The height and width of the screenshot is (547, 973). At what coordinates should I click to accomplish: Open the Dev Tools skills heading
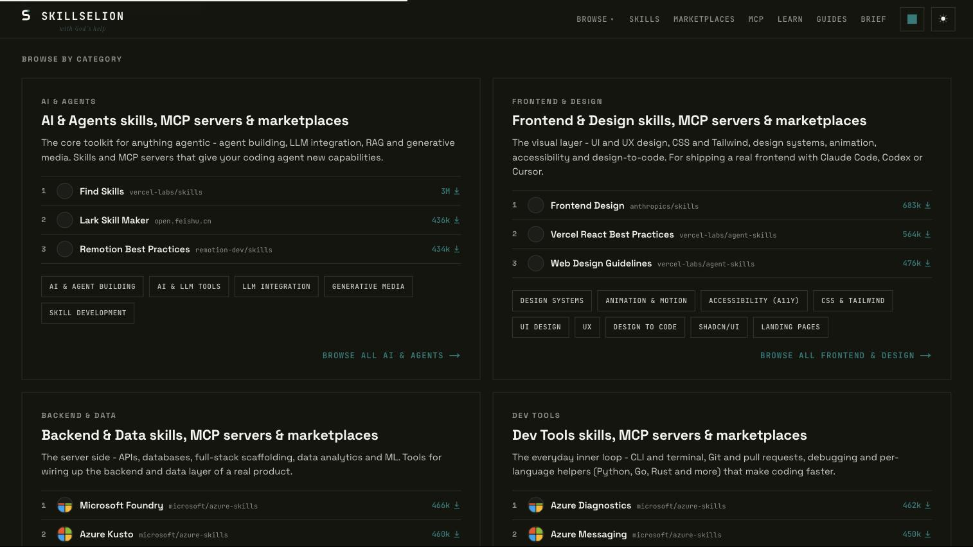659,435
